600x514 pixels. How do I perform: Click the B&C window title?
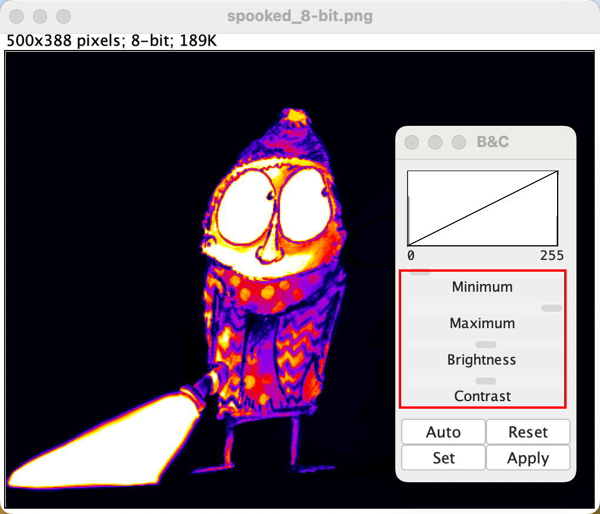(x=493, y=142)
